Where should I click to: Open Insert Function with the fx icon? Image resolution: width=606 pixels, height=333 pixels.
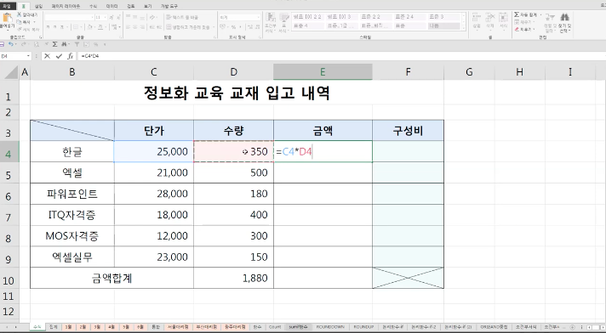point(71,56)
